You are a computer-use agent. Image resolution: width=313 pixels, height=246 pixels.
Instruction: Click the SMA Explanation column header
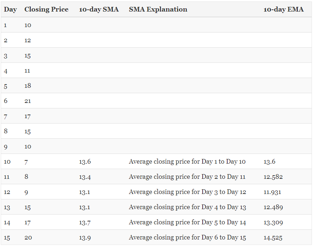158,9
